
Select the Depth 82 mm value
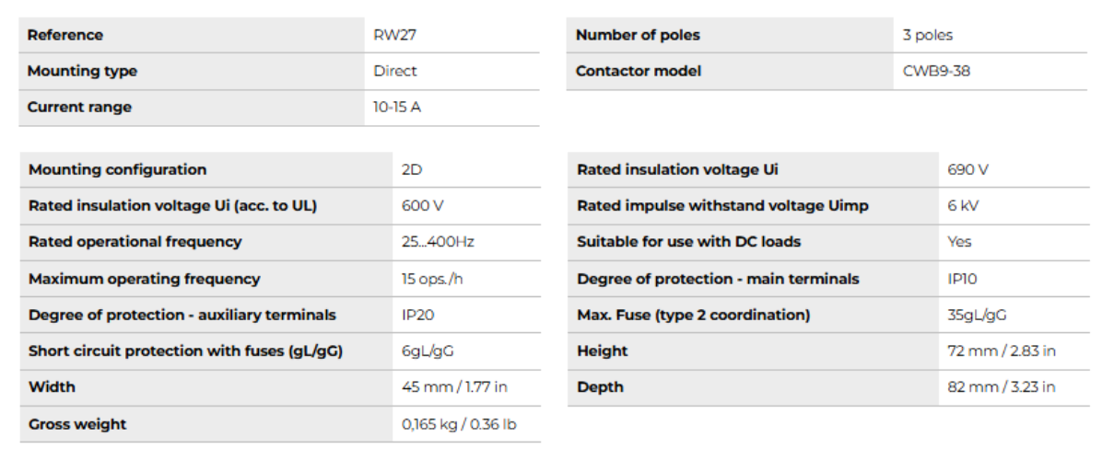(x=1001, y=387)
